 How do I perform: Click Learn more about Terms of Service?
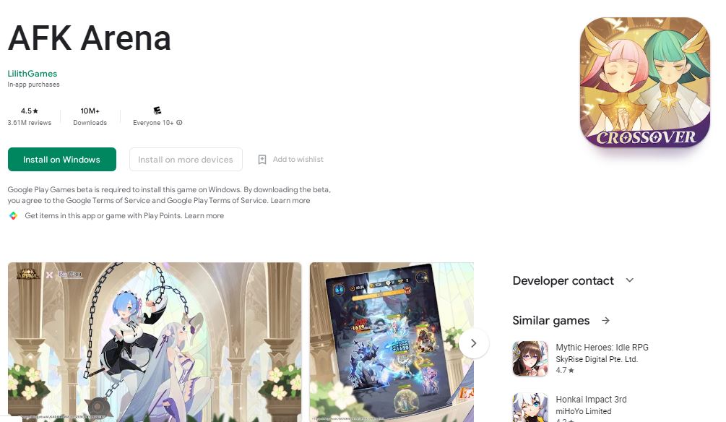tap(290, 201)
